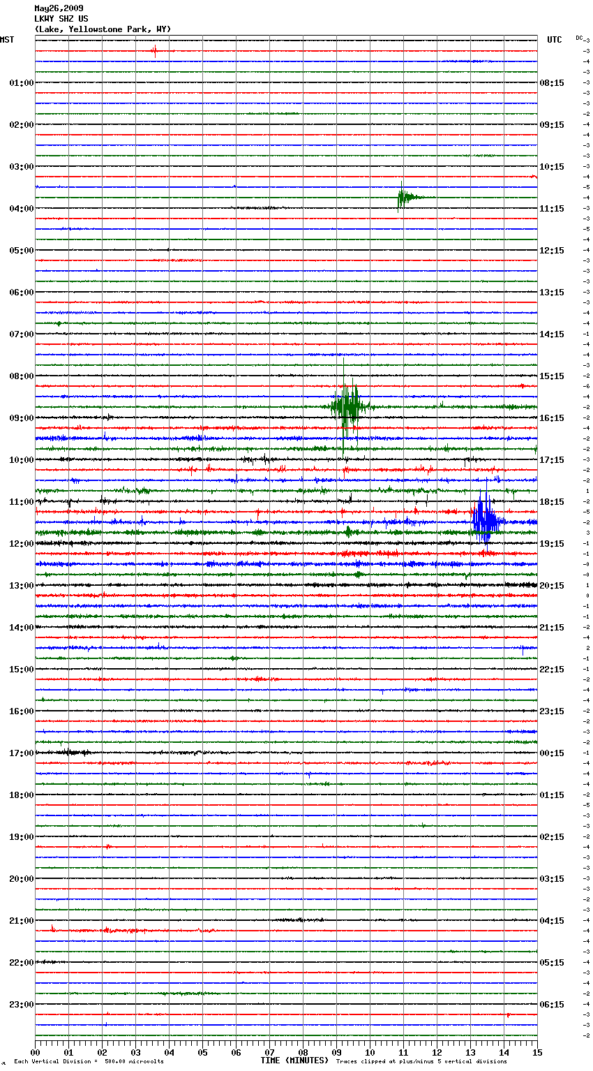Click "Each Vertical Division = 500.00 microvolts" note
The width and height of the screenshot is (593, 1071).
coord(89,1062)
